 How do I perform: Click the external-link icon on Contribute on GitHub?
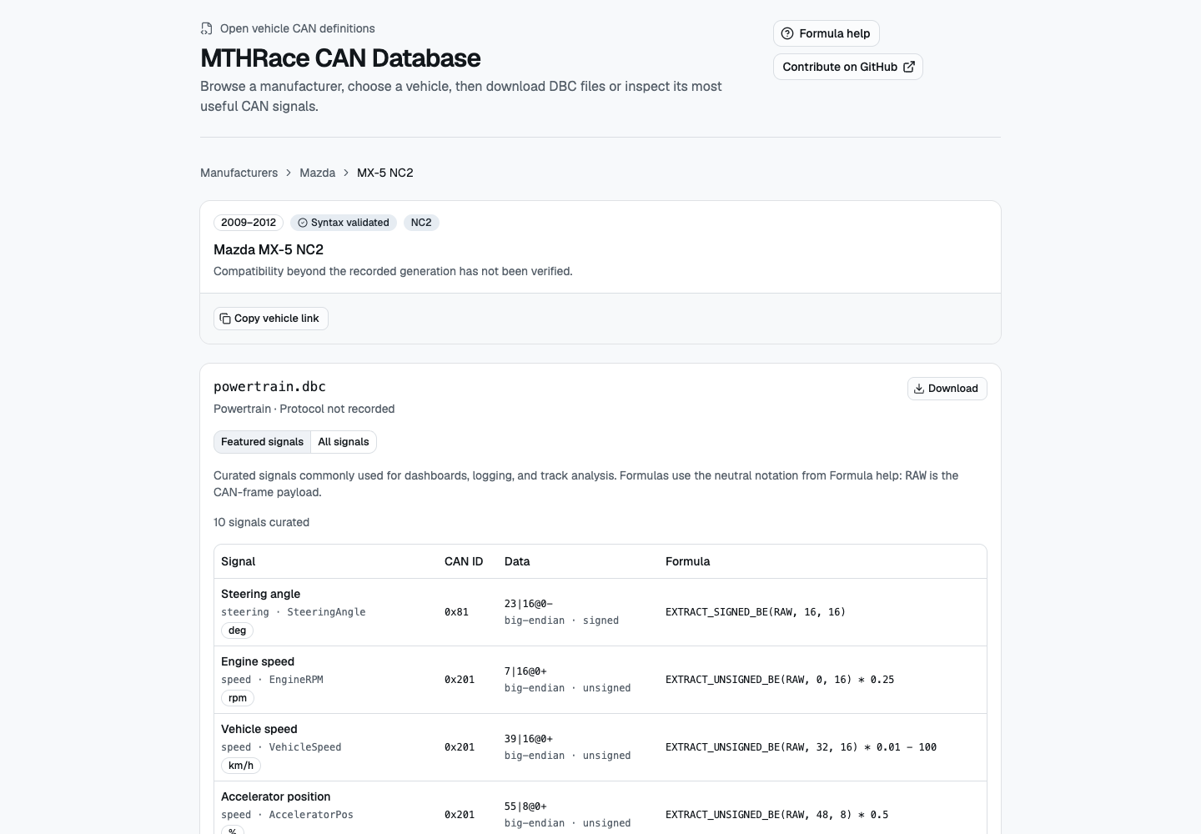coord(909,67)
